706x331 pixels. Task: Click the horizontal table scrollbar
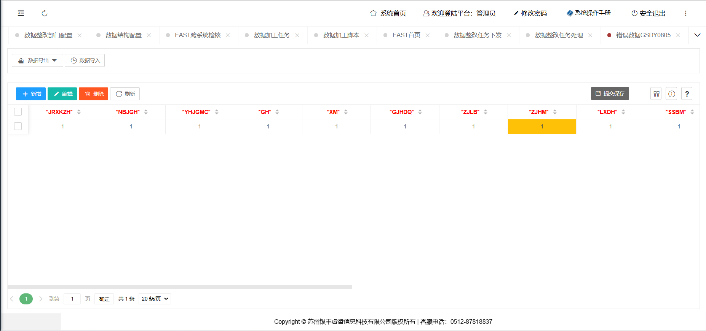coord(180,287)
